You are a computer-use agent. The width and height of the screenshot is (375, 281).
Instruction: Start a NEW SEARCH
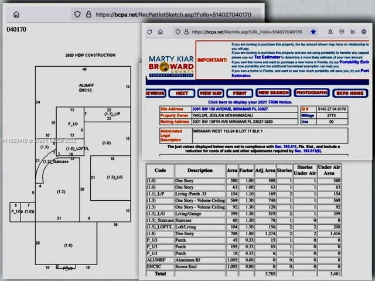tap(273, 93)
